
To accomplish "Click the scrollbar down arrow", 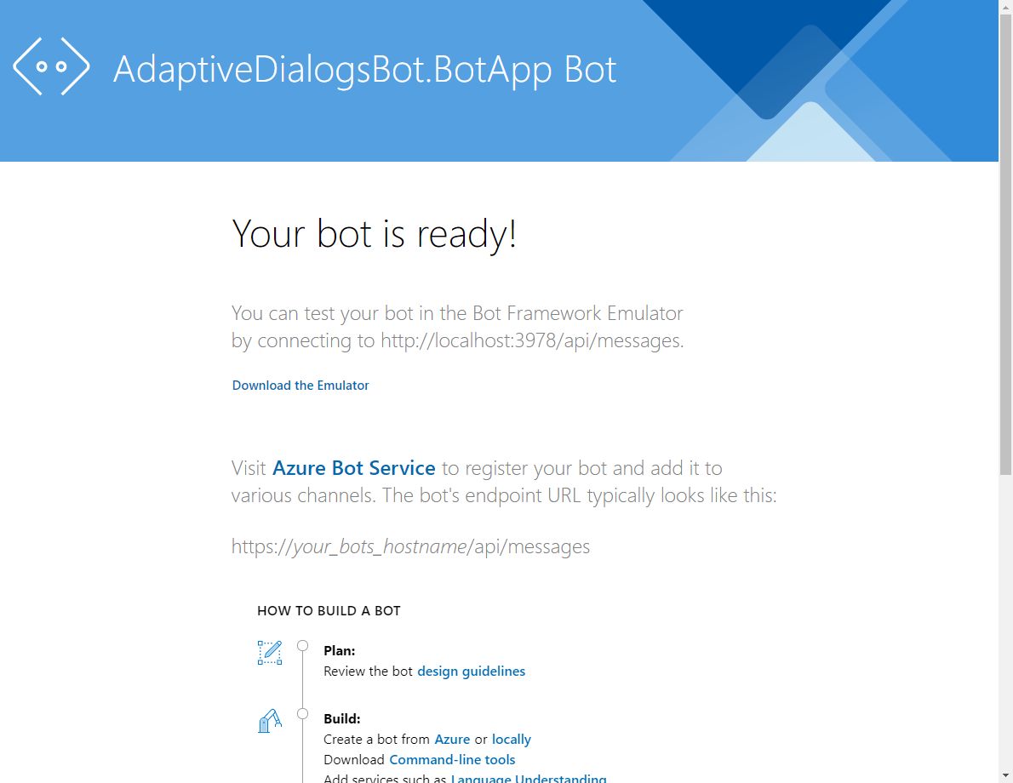I will [x=1005, y=775].
